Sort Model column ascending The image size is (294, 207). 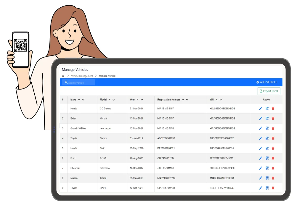coord(109,100)
